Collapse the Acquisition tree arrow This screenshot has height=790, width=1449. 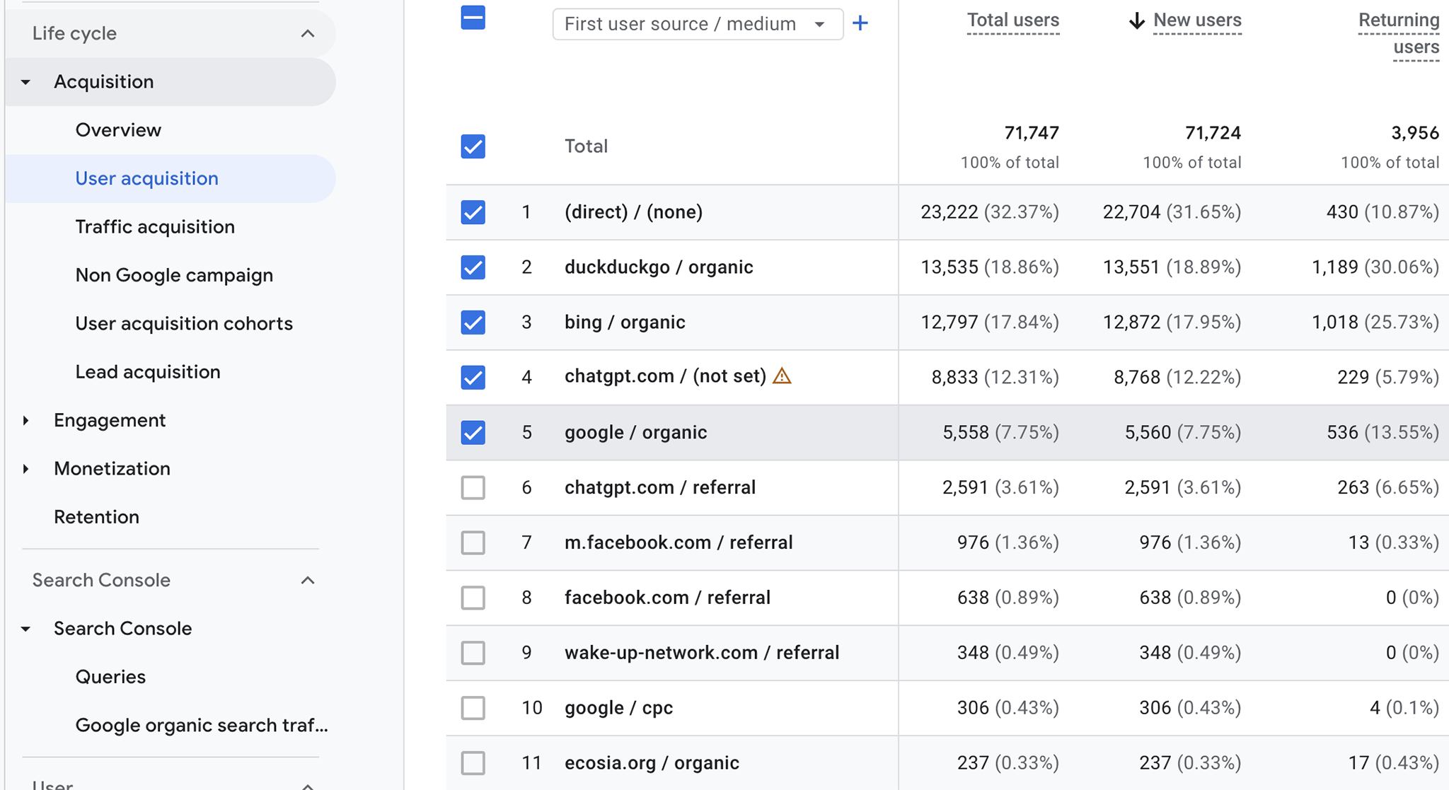[26, 82]
